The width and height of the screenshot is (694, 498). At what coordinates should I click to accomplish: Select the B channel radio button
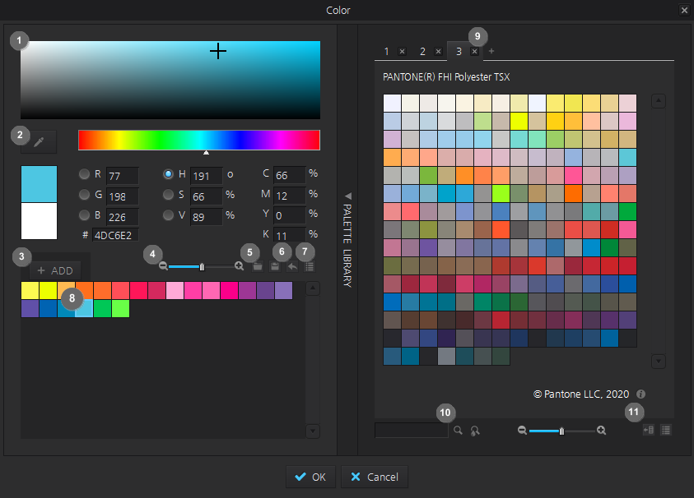tap(84, 215)
